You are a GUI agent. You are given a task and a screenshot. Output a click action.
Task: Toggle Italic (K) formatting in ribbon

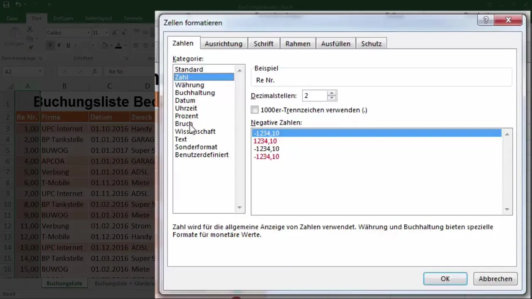(59, 45)
